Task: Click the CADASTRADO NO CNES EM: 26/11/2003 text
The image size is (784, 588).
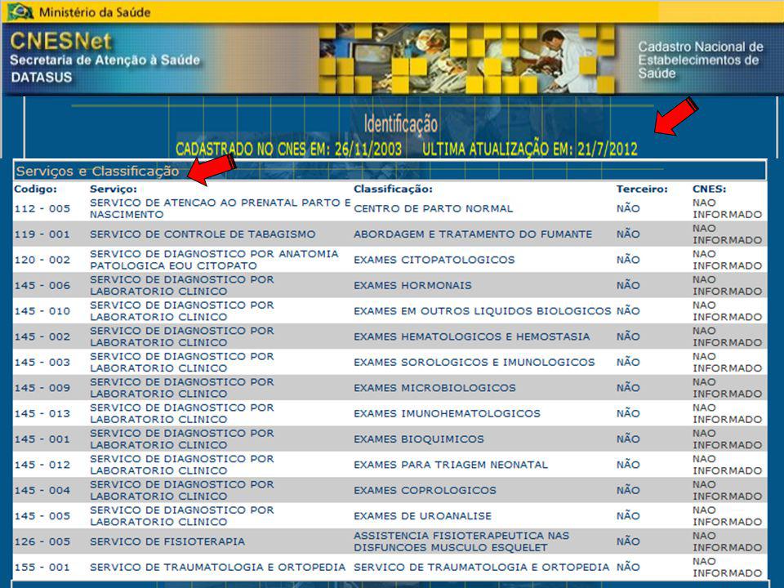Action: (288, 149)
